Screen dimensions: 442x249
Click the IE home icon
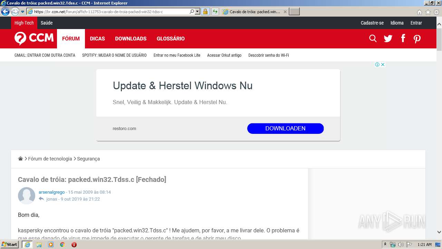click(419, 12)
